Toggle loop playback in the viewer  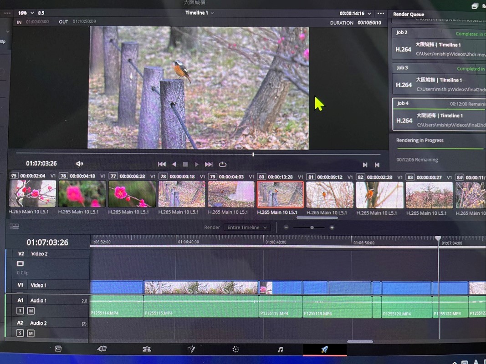pos(223,164)
